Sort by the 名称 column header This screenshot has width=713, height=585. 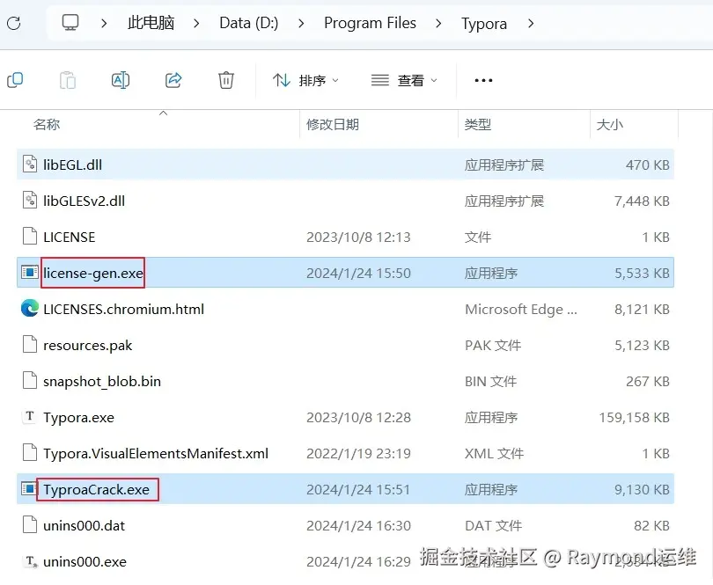tap(47, 124)
